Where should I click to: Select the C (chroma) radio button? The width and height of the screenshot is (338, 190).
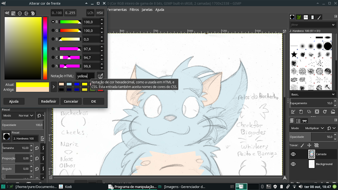(53, 57)
